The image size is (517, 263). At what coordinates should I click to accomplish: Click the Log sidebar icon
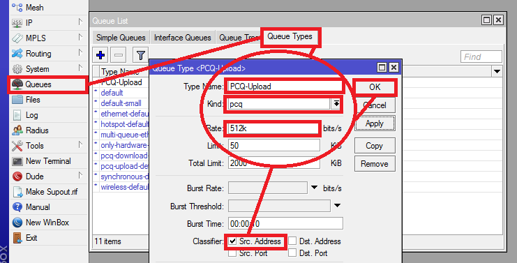pyautogui.click(x=17, y=115)
